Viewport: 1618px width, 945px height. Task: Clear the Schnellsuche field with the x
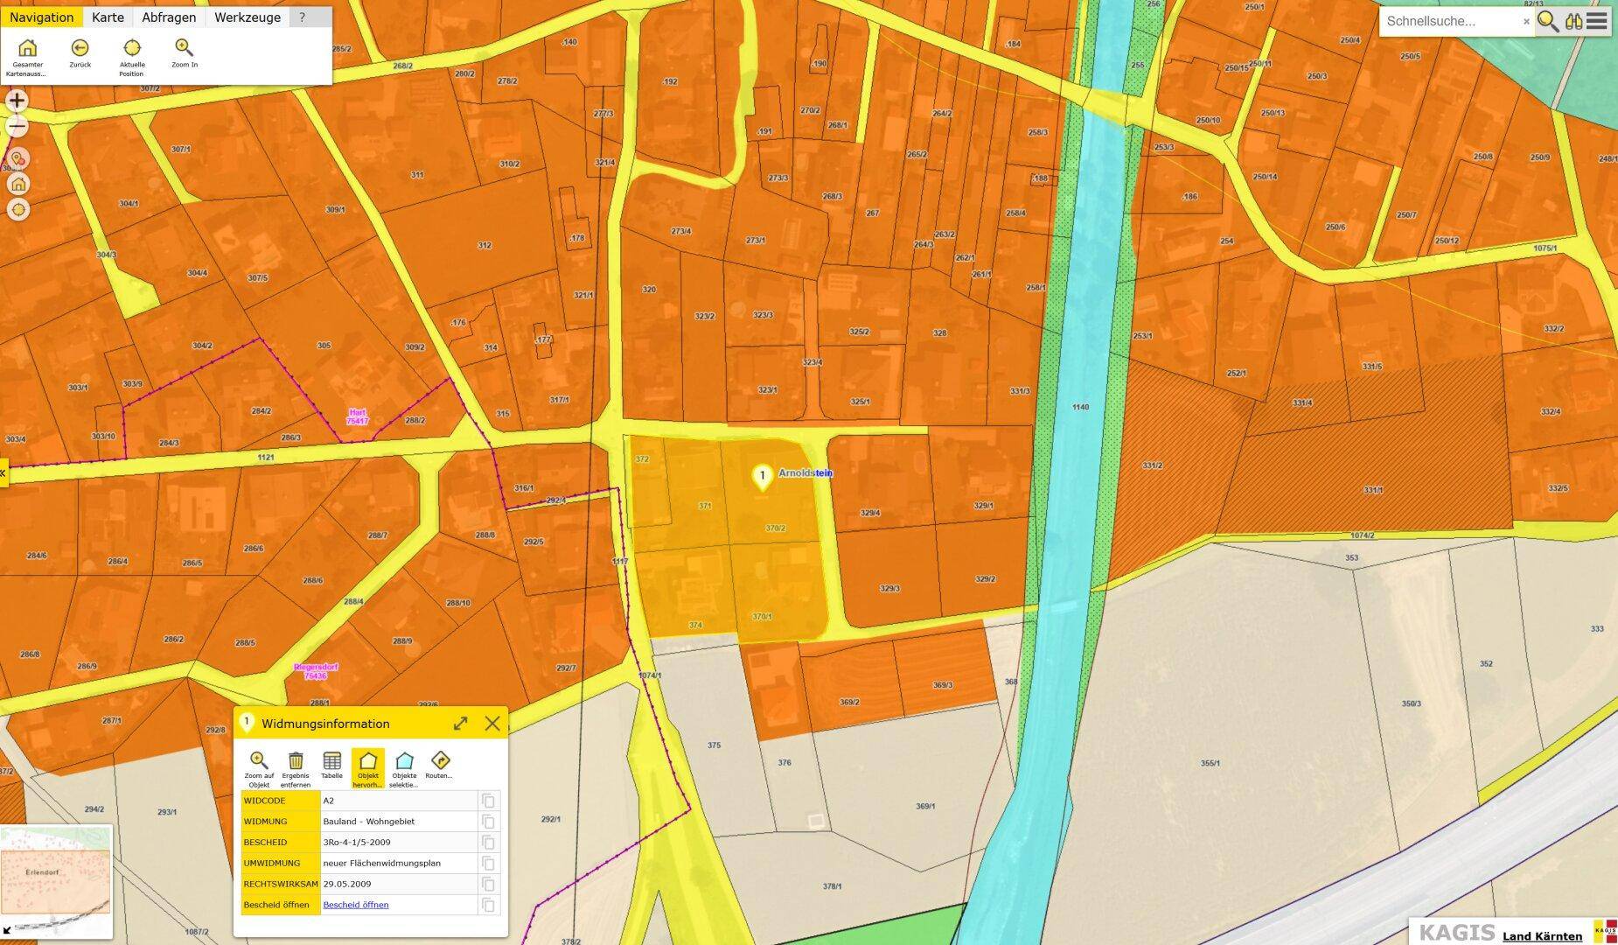tap(1526, 22)
